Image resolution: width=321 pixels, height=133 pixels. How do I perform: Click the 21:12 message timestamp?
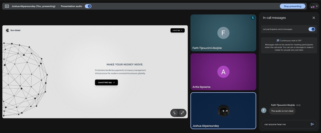point(298,105)
